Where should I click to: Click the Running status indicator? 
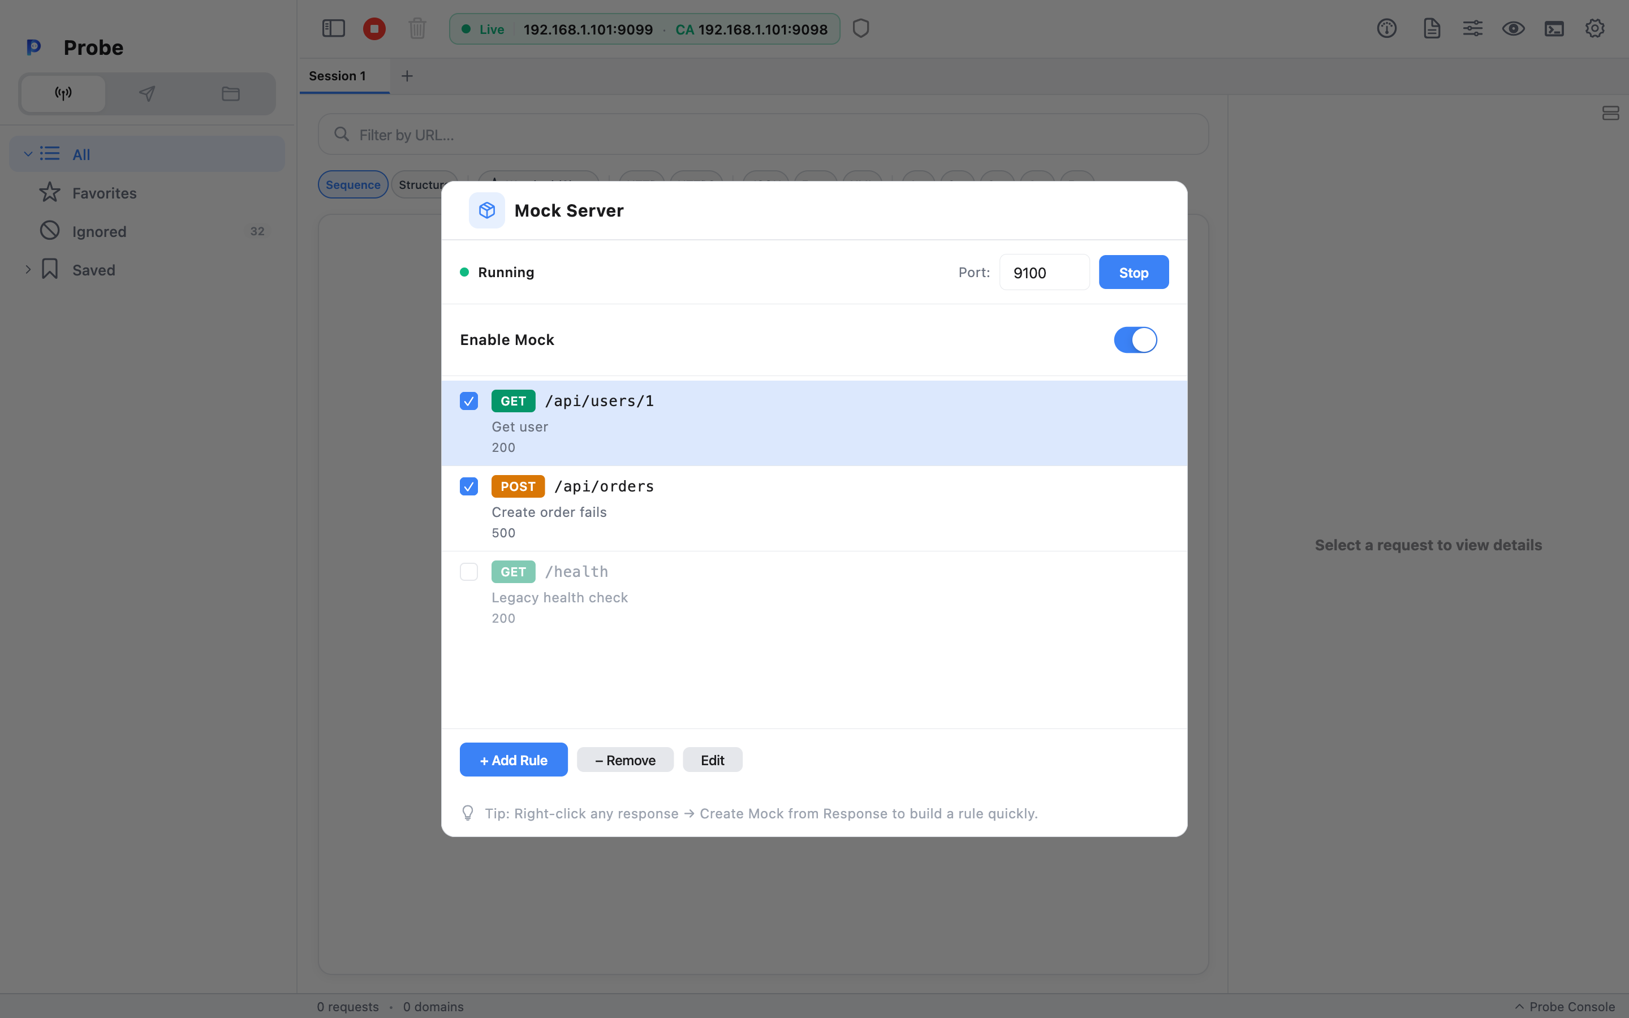point(497,272)
